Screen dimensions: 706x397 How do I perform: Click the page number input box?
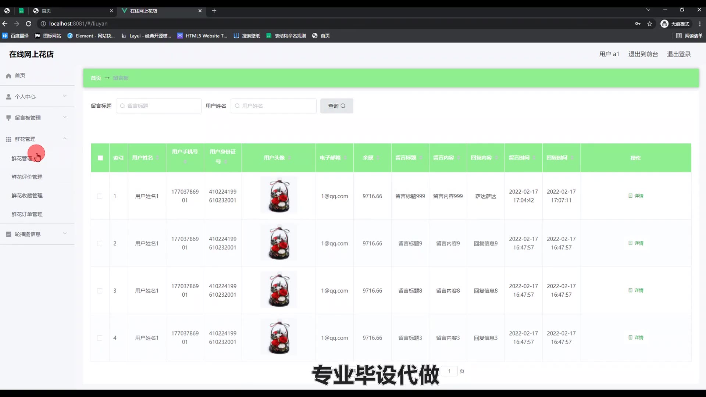click(x=449, y=371)
